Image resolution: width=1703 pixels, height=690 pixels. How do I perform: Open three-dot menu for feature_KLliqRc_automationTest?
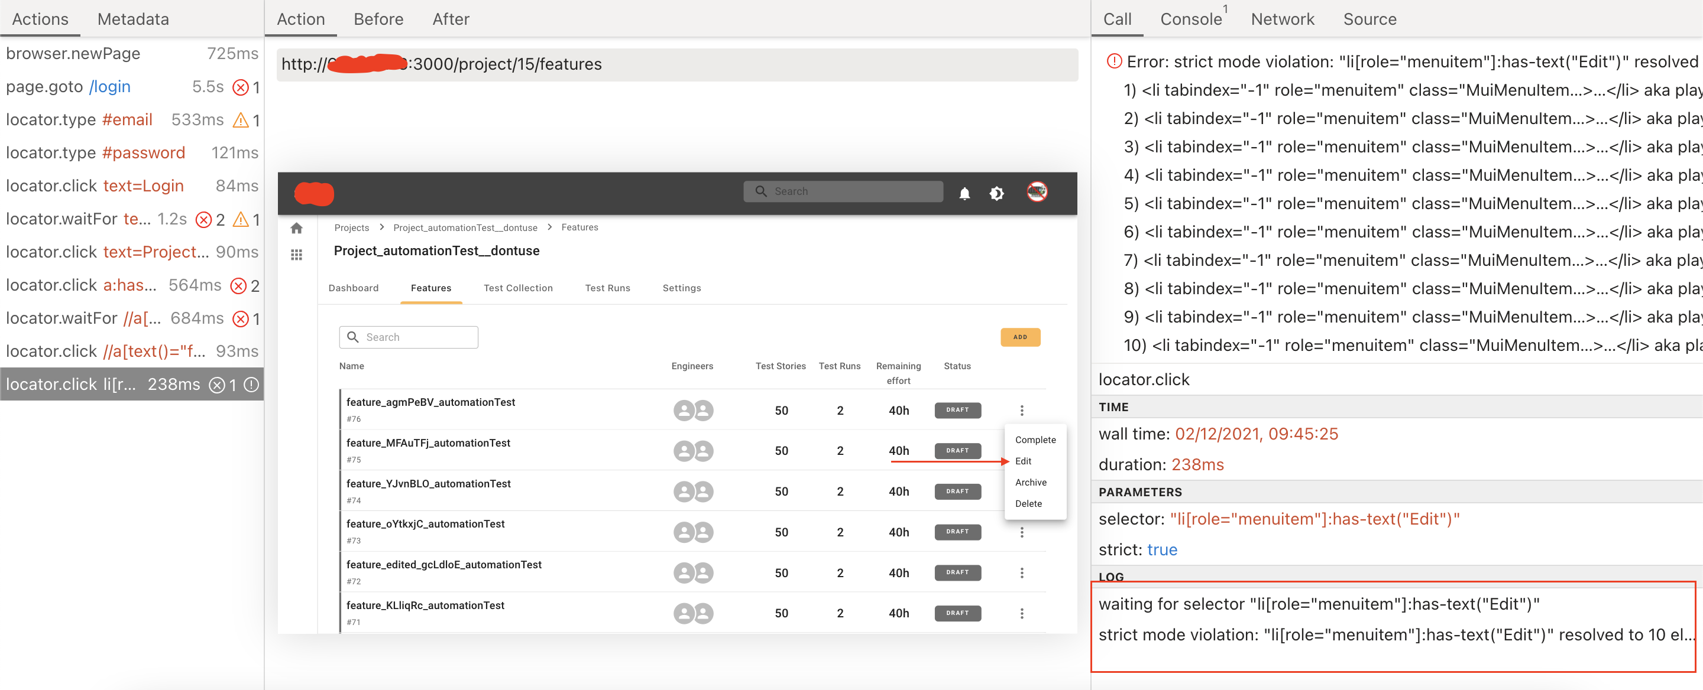[1021, 613]
